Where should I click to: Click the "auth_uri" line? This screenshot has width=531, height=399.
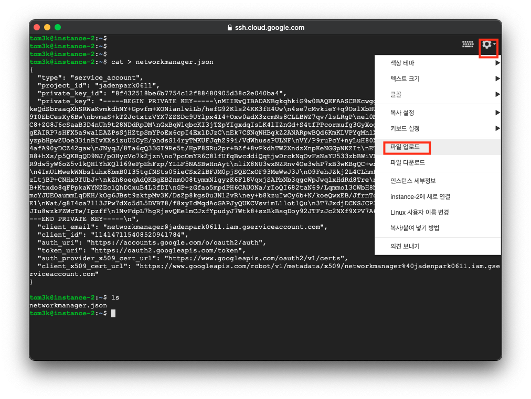(152, 242)
